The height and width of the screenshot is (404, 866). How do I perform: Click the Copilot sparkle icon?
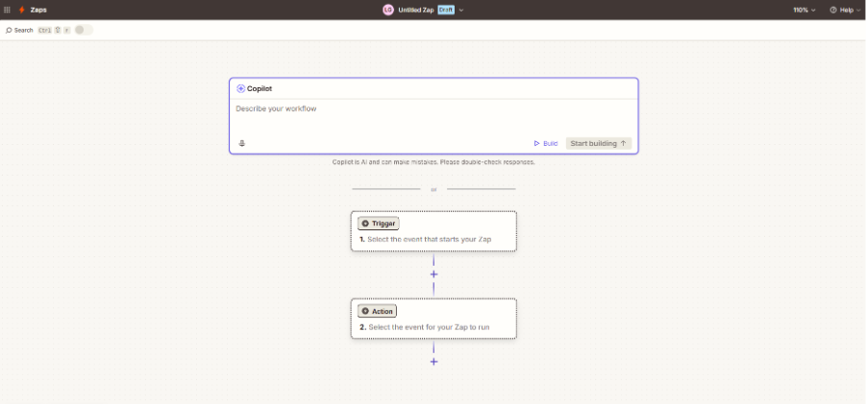point(241,88)
